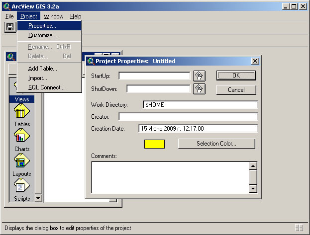This screenshot has width=310, height=235.
Task: Click into the Comments text area
Action: tap(170, 177)
